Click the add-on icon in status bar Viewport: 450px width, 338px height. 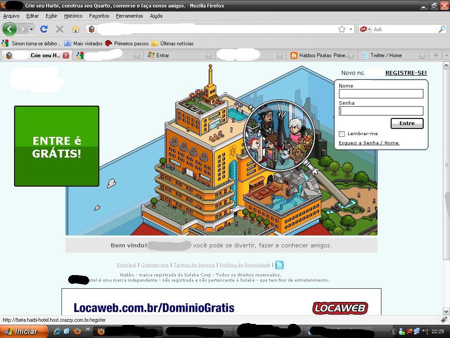(443, 320)
